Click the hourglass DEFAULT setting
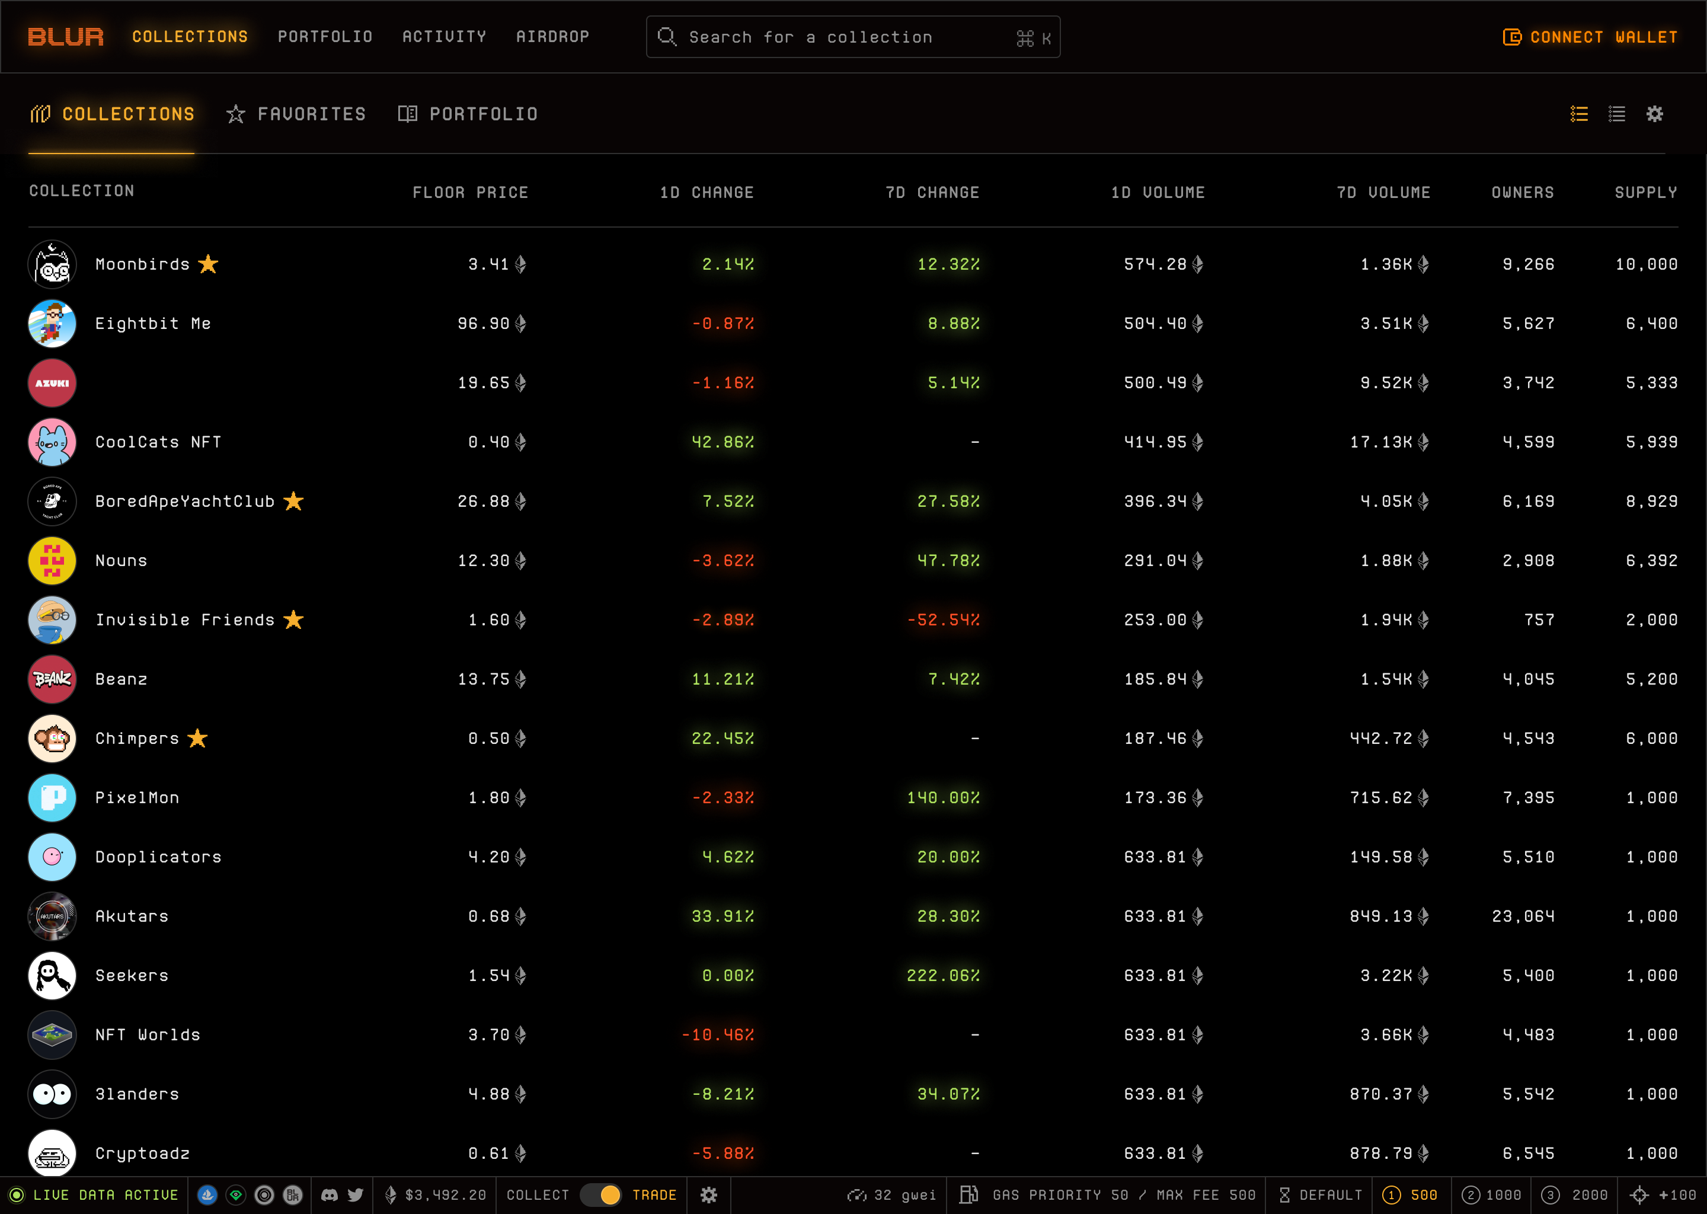Image resolution: width=1707 pixels, height=1214 pixels. [1321, 1194]
